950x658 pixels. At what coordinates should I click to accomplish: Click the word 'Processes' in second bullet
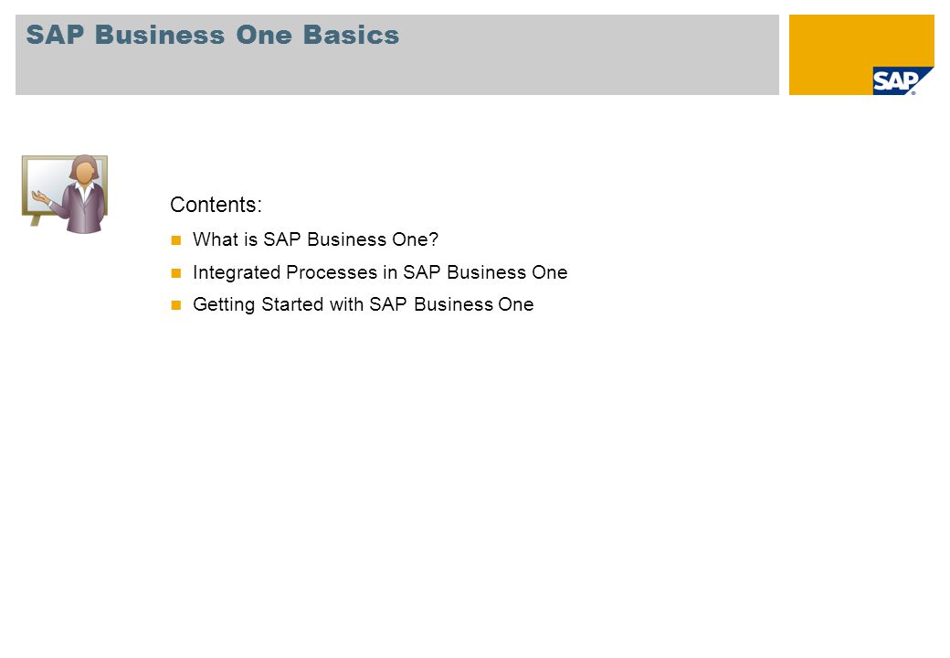[332, 272]
